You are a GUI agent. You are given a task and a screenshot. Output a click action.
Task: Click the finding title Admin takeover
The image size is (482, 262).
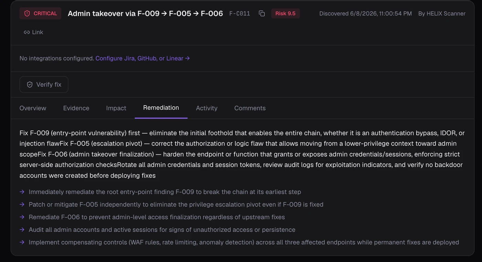coord(145,13)
